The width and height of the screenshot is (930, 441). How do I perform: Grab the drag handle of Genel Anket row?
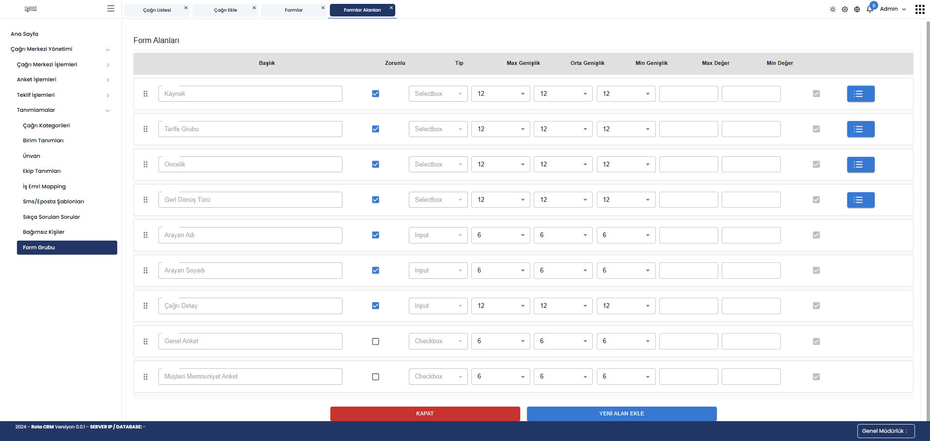(145, 341)
